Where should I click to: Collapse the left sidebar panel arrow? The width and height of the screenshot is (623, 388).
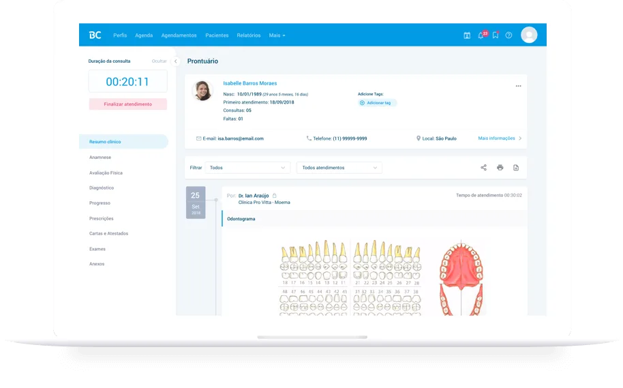click(x=175, y=61)
